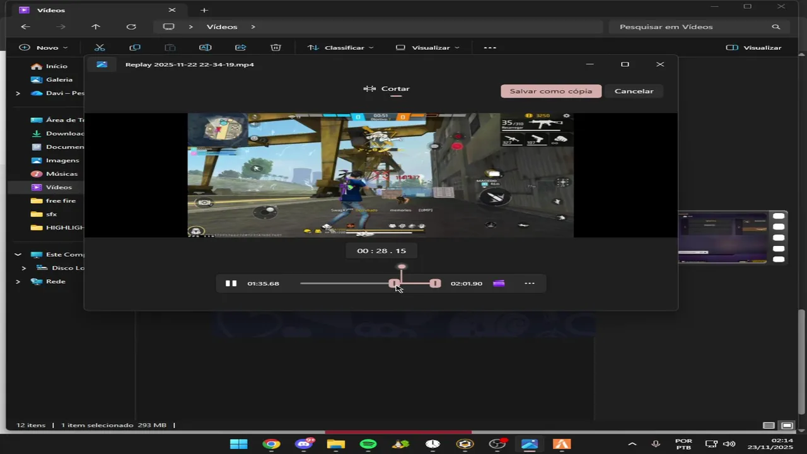Open File Explorer from taskbar
Screen dimensions: 807x454
[335, 444]
